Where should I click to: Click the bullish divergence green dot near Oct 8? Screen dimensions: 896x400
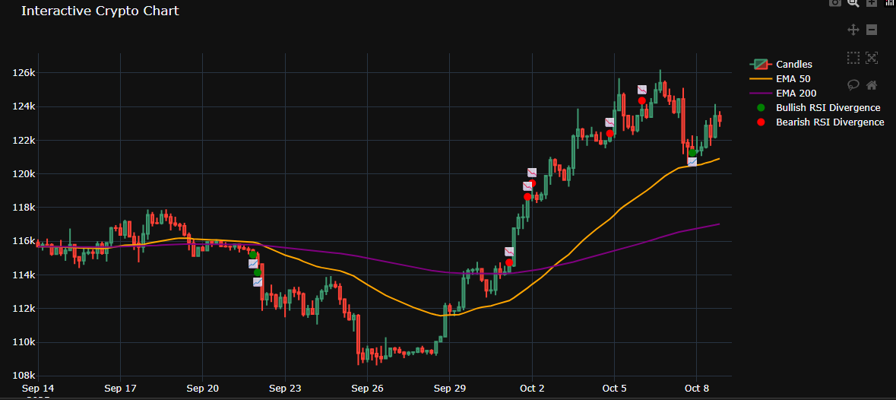click(x=692, y=153)
